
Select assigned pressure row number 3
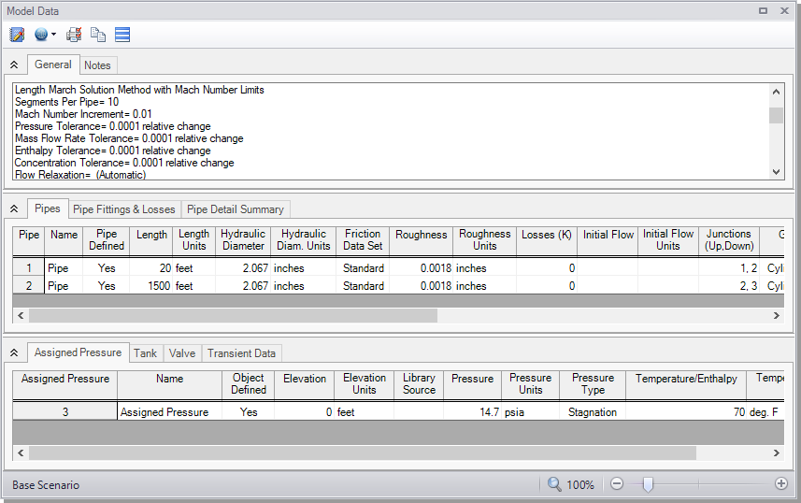tap(65, 412)
